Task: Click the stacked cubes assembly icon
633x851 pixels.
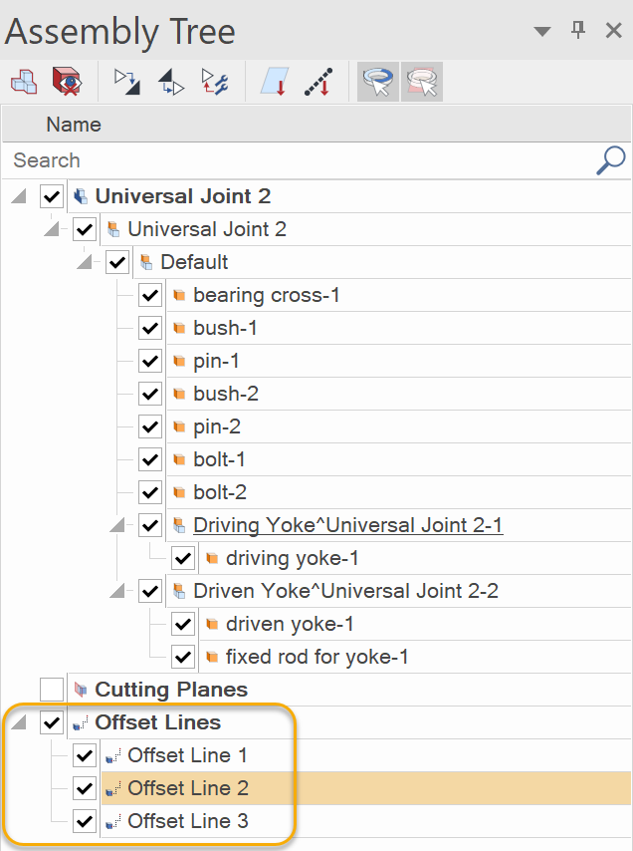Action: coord(24,82)
